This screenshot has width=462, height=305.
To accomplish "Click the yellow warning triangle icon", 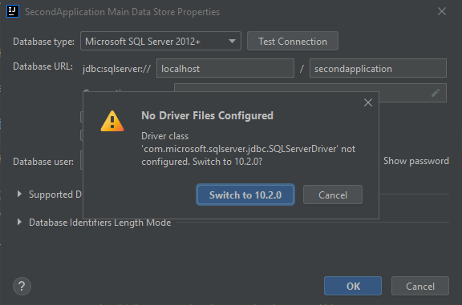I will tap(112, 121).
